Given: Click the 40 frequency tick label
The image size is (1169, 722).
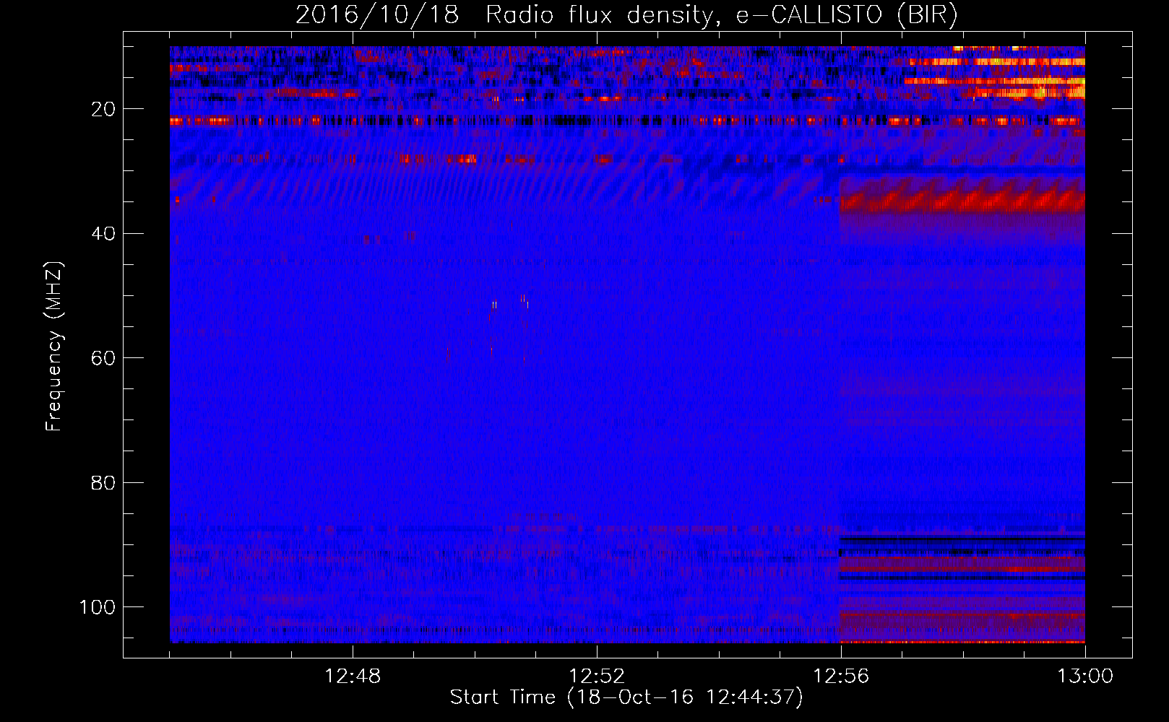Looking at the screenshot, I should [104, 233].
